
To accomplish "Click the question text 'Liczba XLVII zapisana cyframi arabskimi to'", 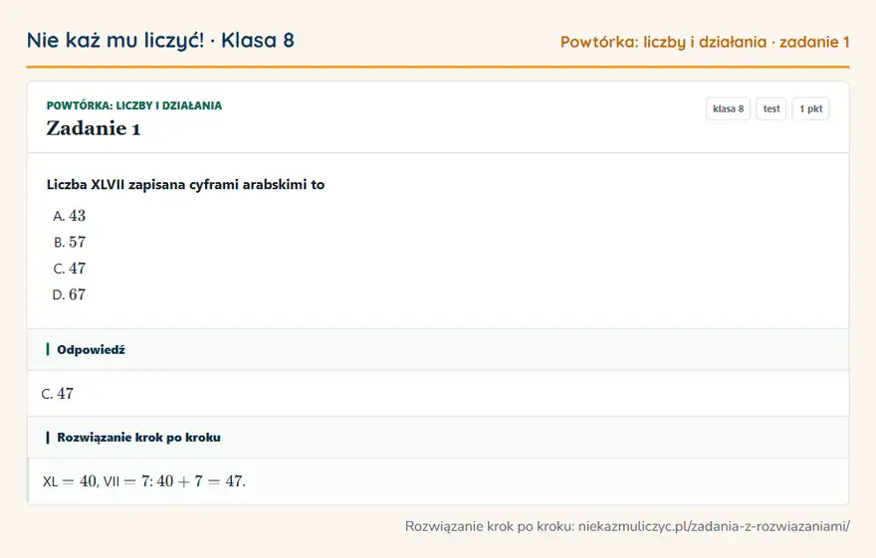I will point(185,185).
